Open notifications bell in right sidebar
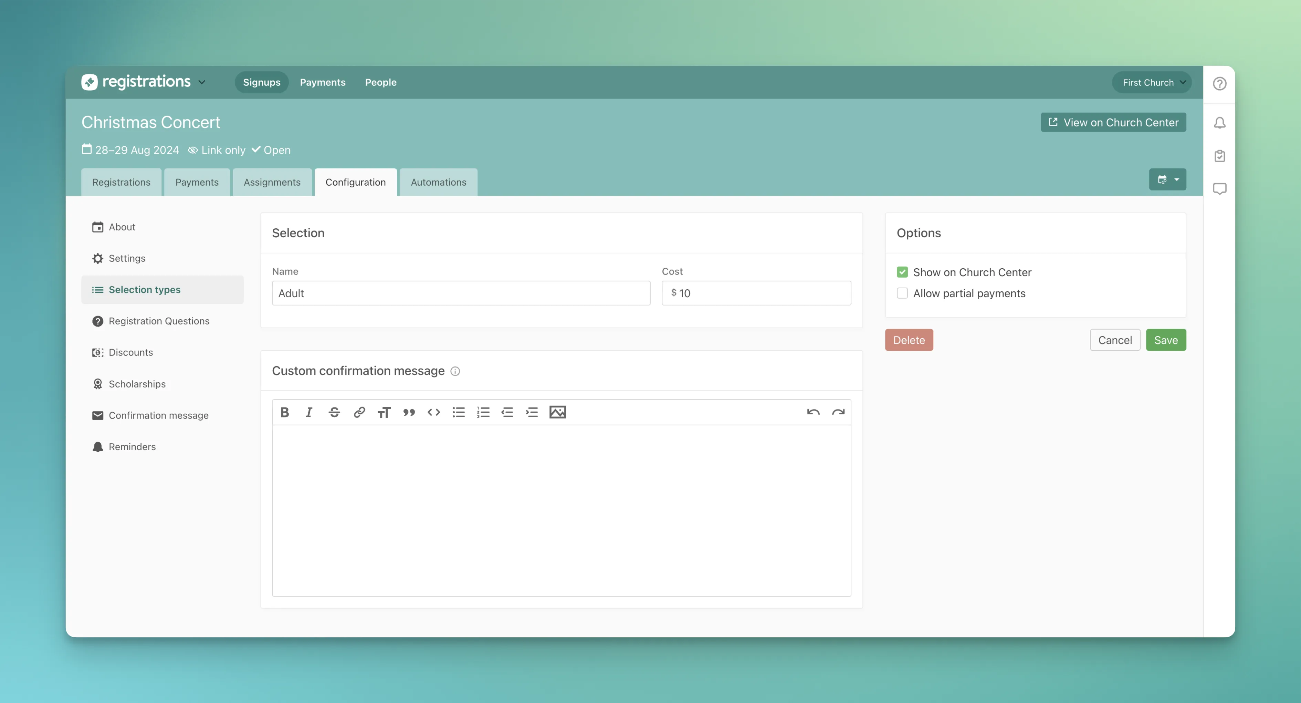Screen dimensions: 1301x703 click(1219, 123)
